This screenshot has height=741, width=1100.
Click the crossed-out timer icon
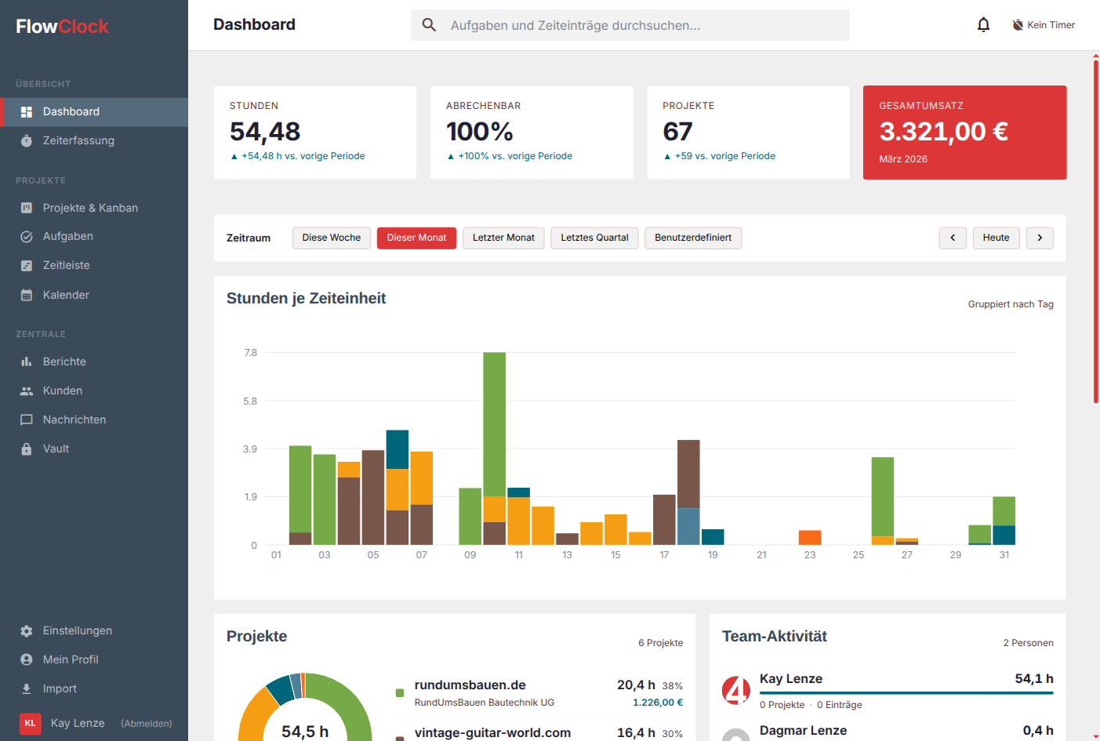pyautogui.click(x=1018, y=25)
